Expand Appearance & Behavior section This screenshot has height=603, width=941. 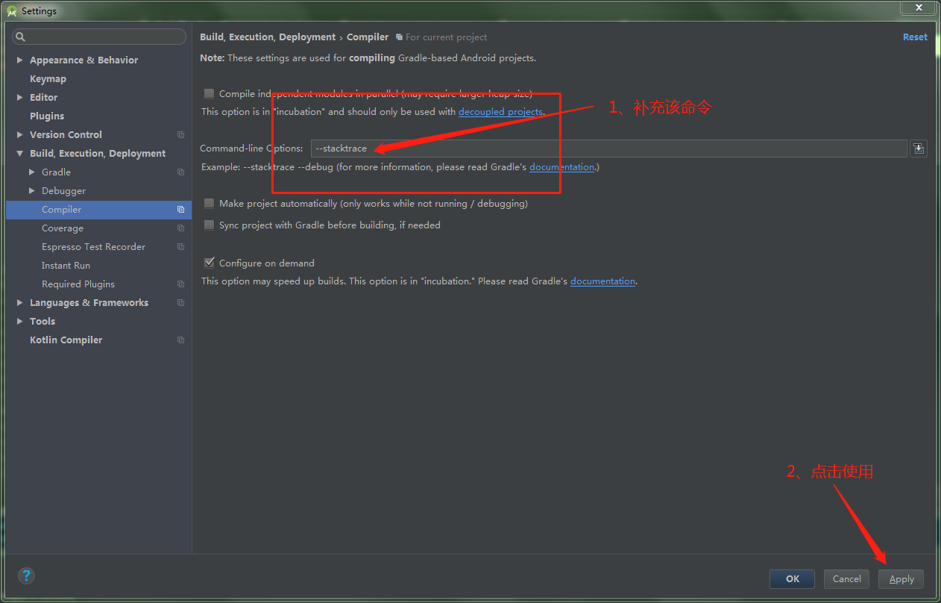(x=20, y=60)
